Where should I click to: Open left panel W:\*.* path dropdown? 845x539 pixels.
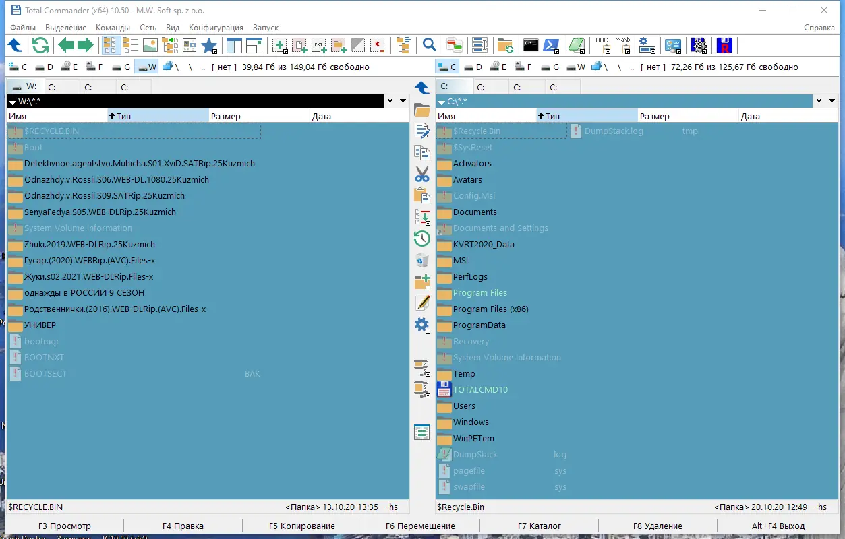click(x=12, y=102)
